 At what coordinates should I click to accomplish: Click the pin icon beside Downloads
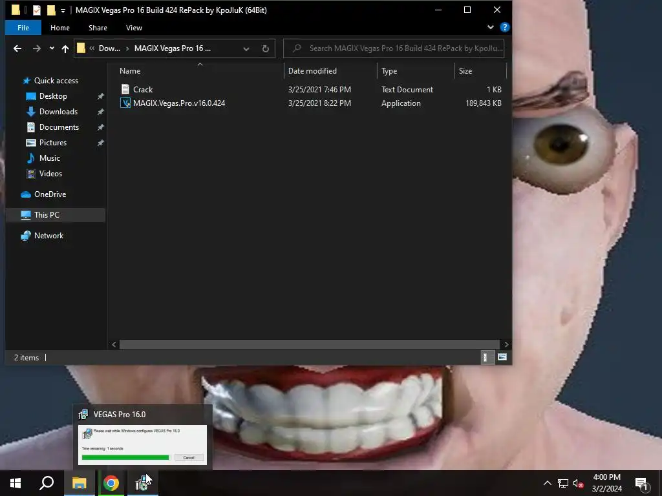100,112
